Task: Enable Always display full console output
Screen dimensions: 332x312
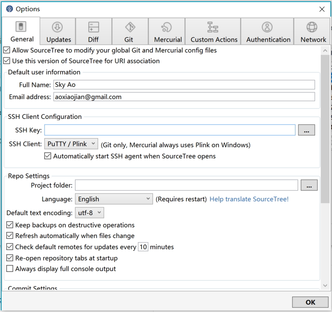Action: 10,269
